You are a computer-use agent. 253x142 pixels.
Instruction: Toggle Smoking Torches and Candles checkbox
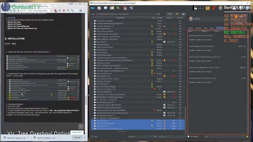(x=95, y=34)
